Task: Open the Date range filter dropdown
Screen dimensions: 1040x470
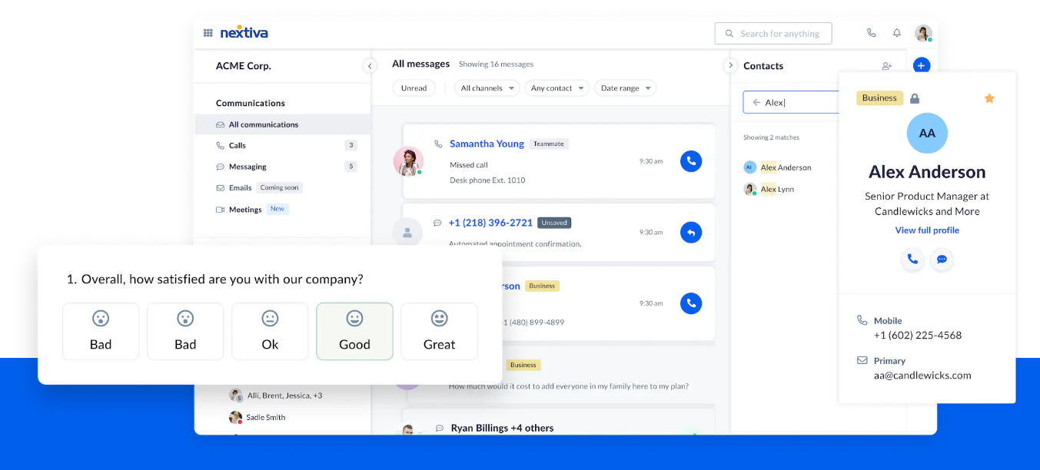Action: pos(625,88)
